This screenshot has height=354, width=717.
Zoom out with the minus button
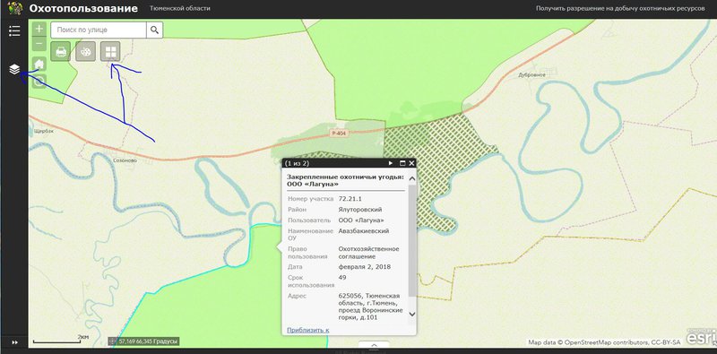click(x=39, y=44)
